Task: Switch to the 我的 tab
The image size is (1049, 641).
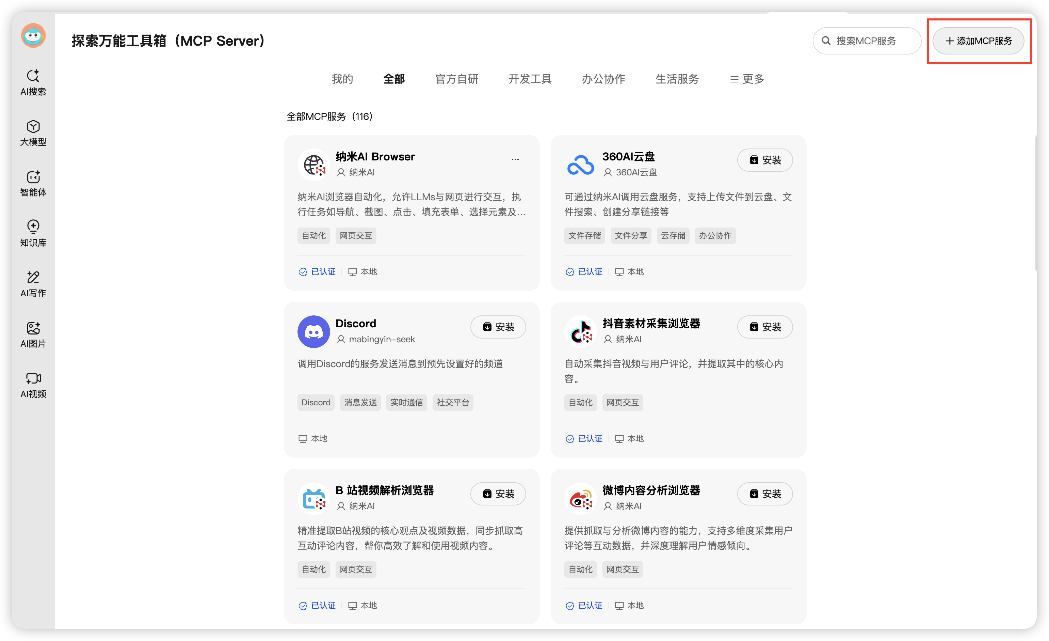Action: pyautogui.click(x=342, y=79)
